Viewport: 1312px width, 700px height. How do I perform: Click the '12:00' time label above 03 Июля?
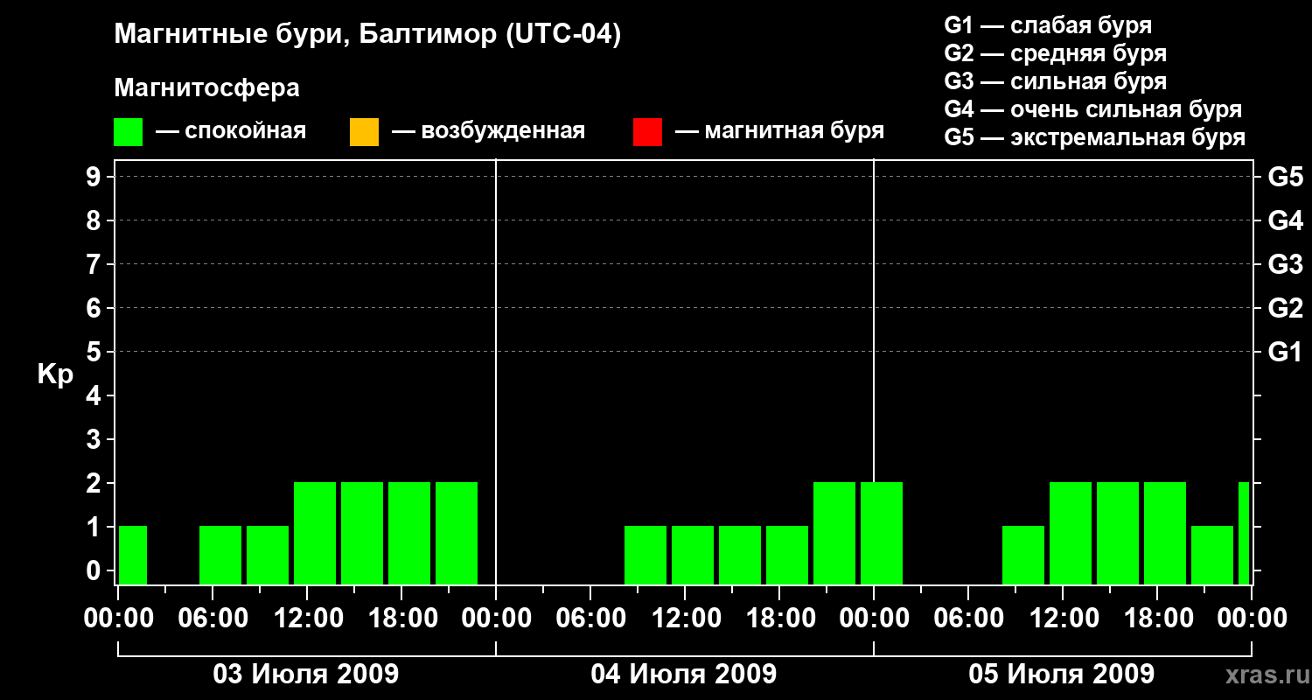click(x=307, y=619)
